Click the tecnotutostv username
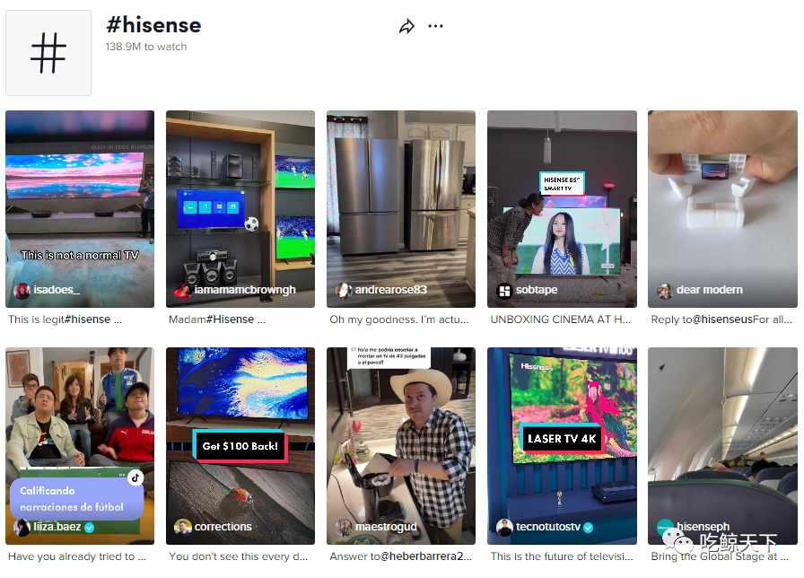 coord(548,527)
